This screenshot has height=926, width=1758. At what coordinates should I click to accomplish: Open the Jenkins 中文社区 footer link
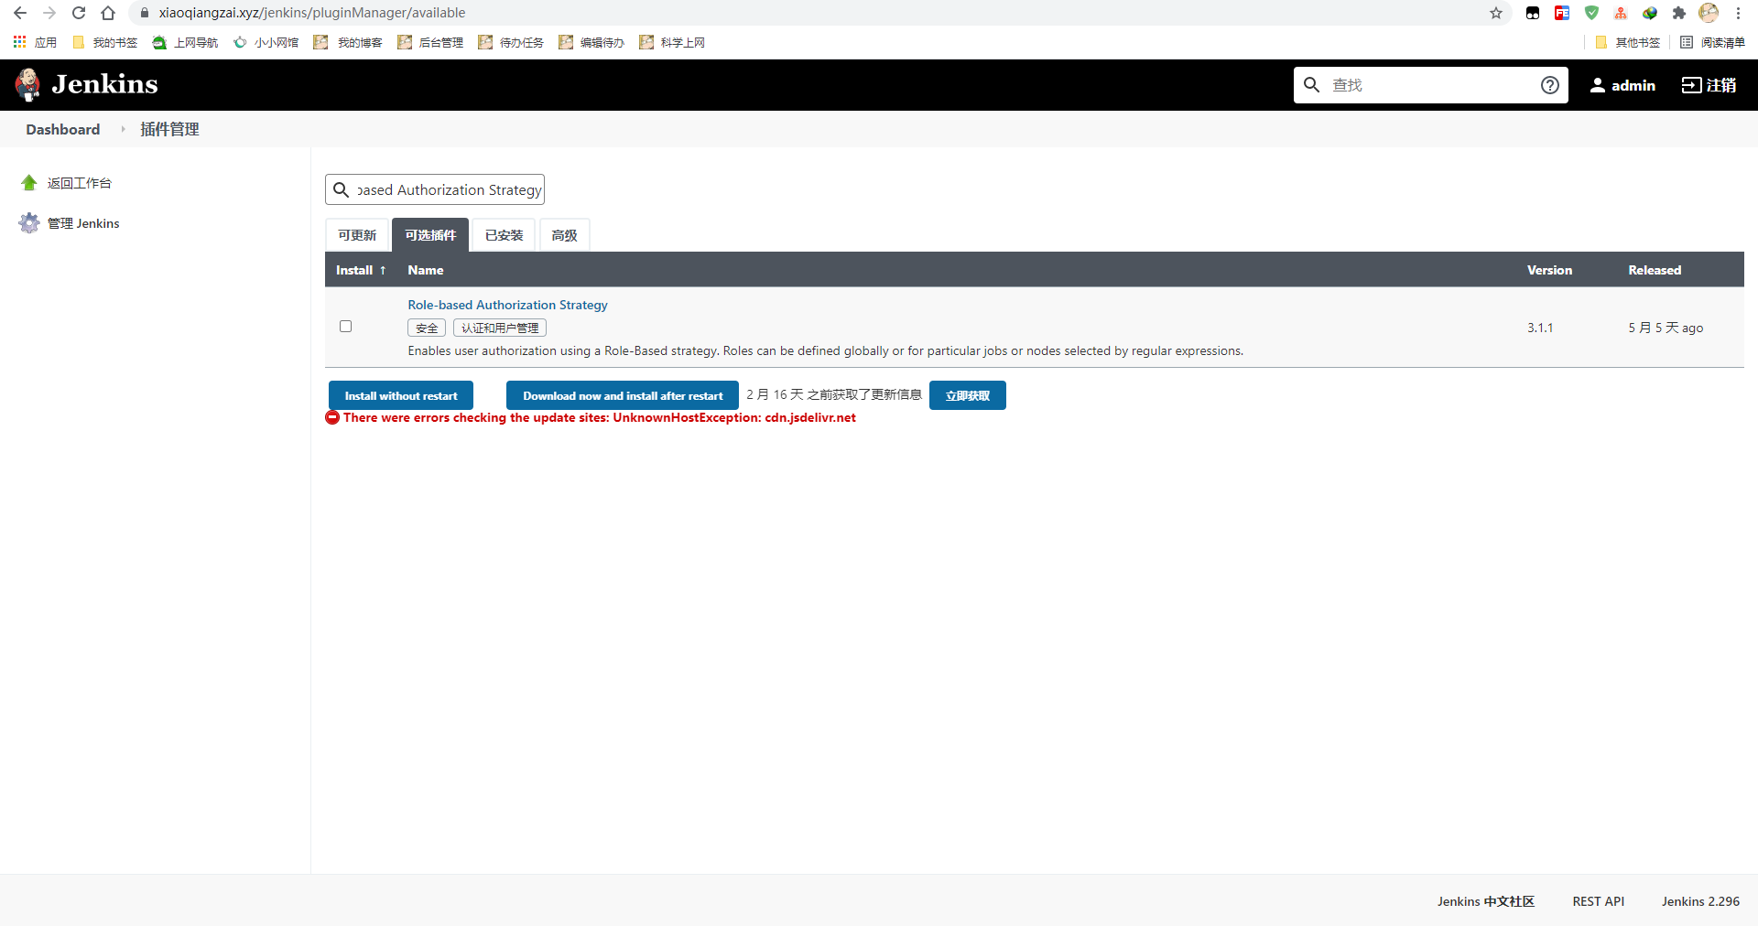1486,901
